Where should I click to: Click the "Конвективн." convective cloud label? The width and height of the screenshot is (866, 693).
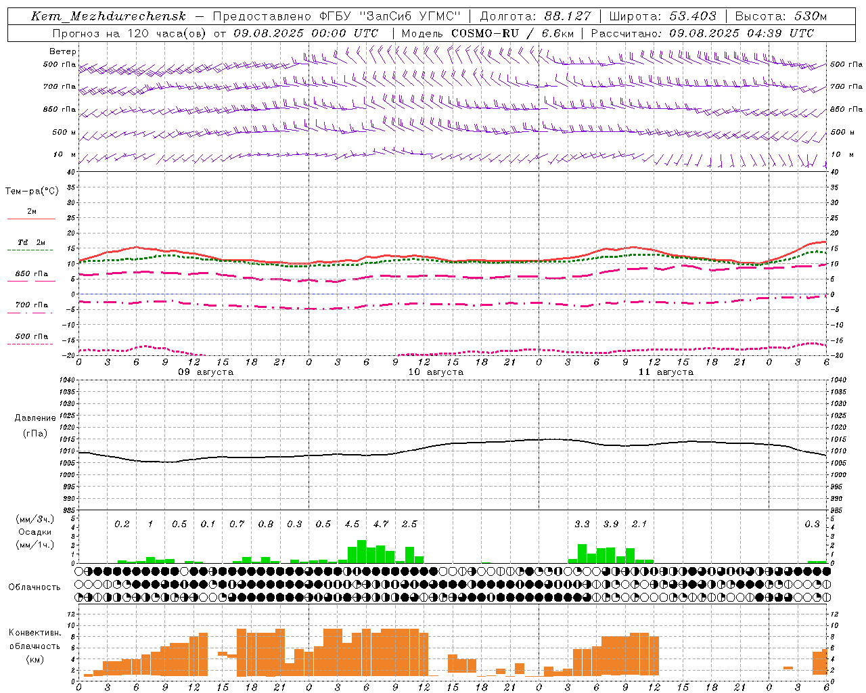(35, 633)
